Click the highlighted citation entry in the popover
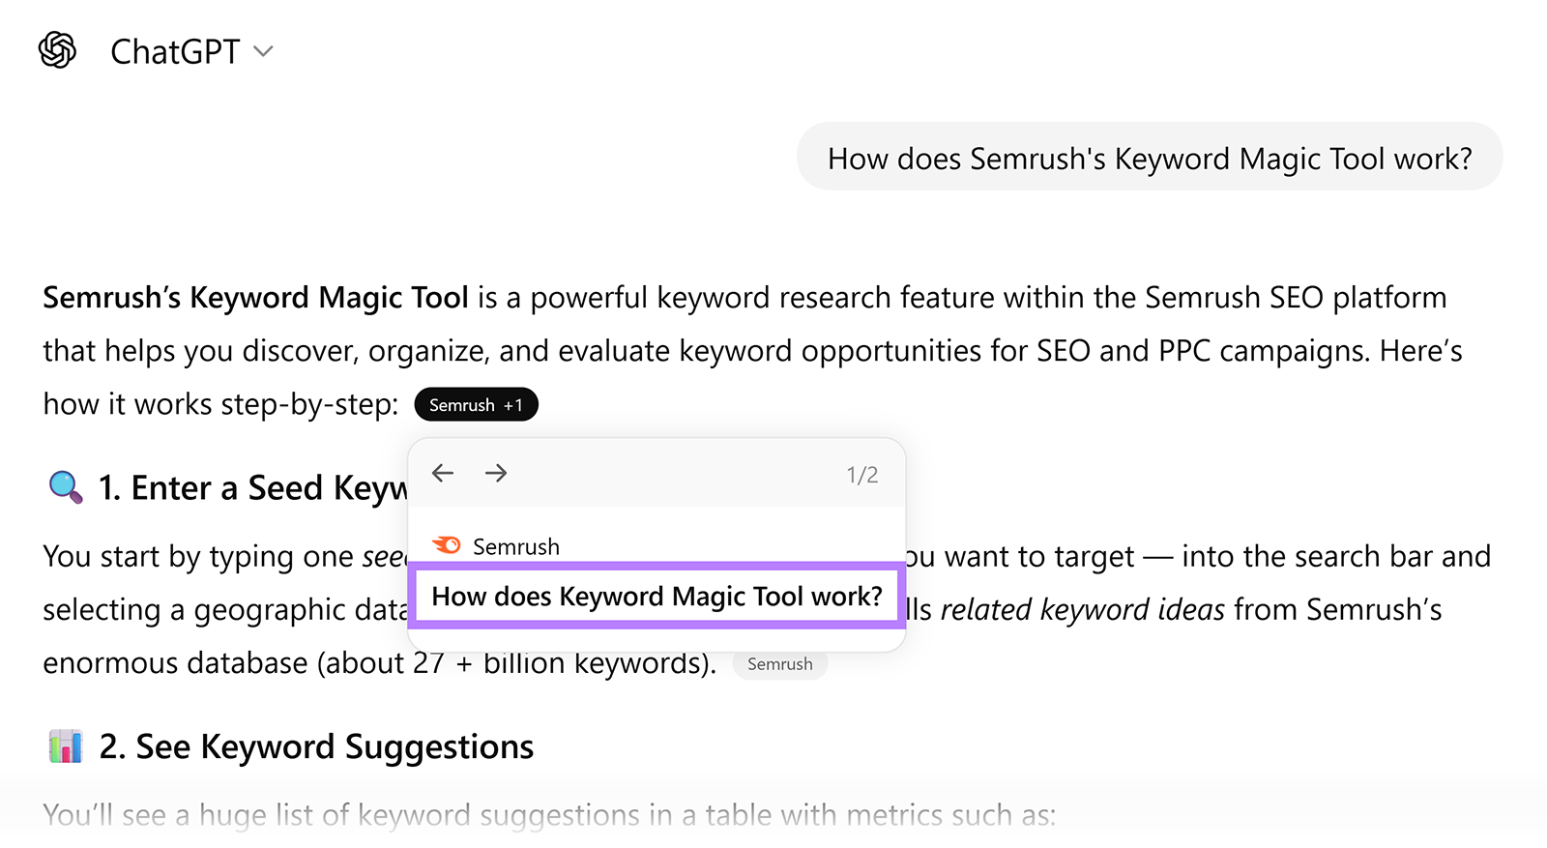The width and height of the screenshot is (1547, 848). click(657, 596)
